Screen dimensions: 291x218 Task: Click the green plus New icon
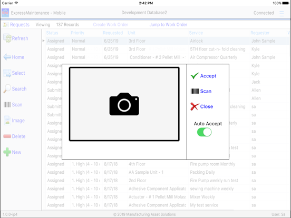tap(7, 152)
